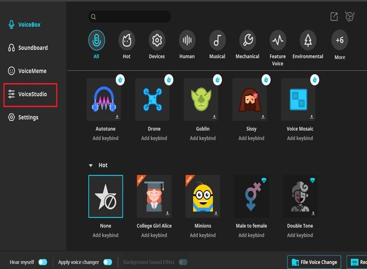Open the VoiceBox section
The width and height of the screenshot is (367, 269).
tap(24, 24)
